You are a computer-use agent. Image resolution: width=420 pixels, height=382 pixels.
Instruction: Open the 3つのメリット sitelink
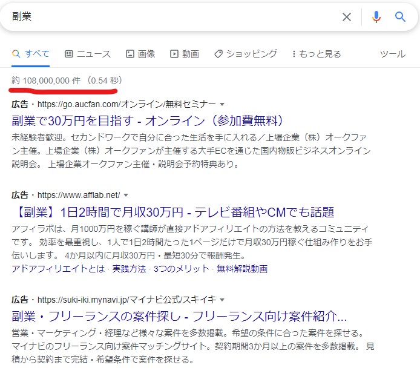[x=182, y=269]
